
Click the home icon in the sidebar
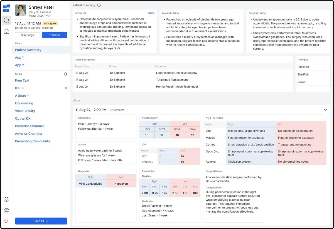tap(6, 31)
